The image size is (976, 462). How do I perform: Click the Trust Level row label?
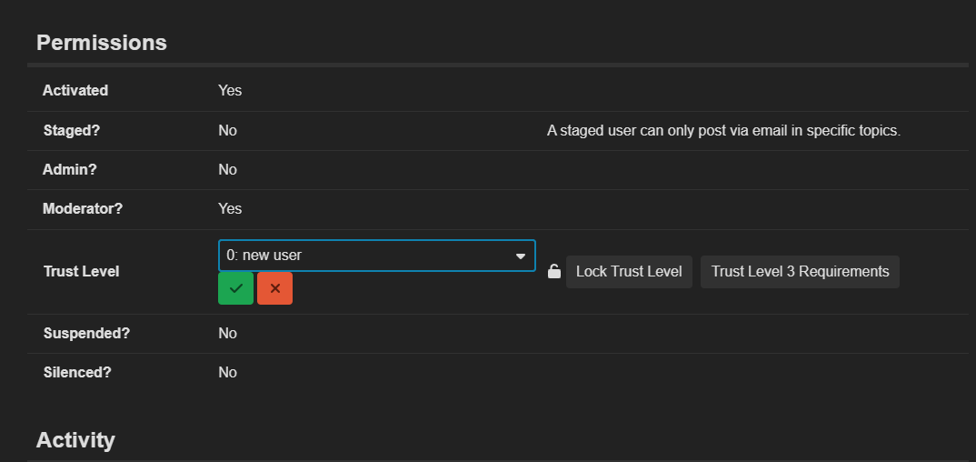pyautogui.click(x=81, y=271)
